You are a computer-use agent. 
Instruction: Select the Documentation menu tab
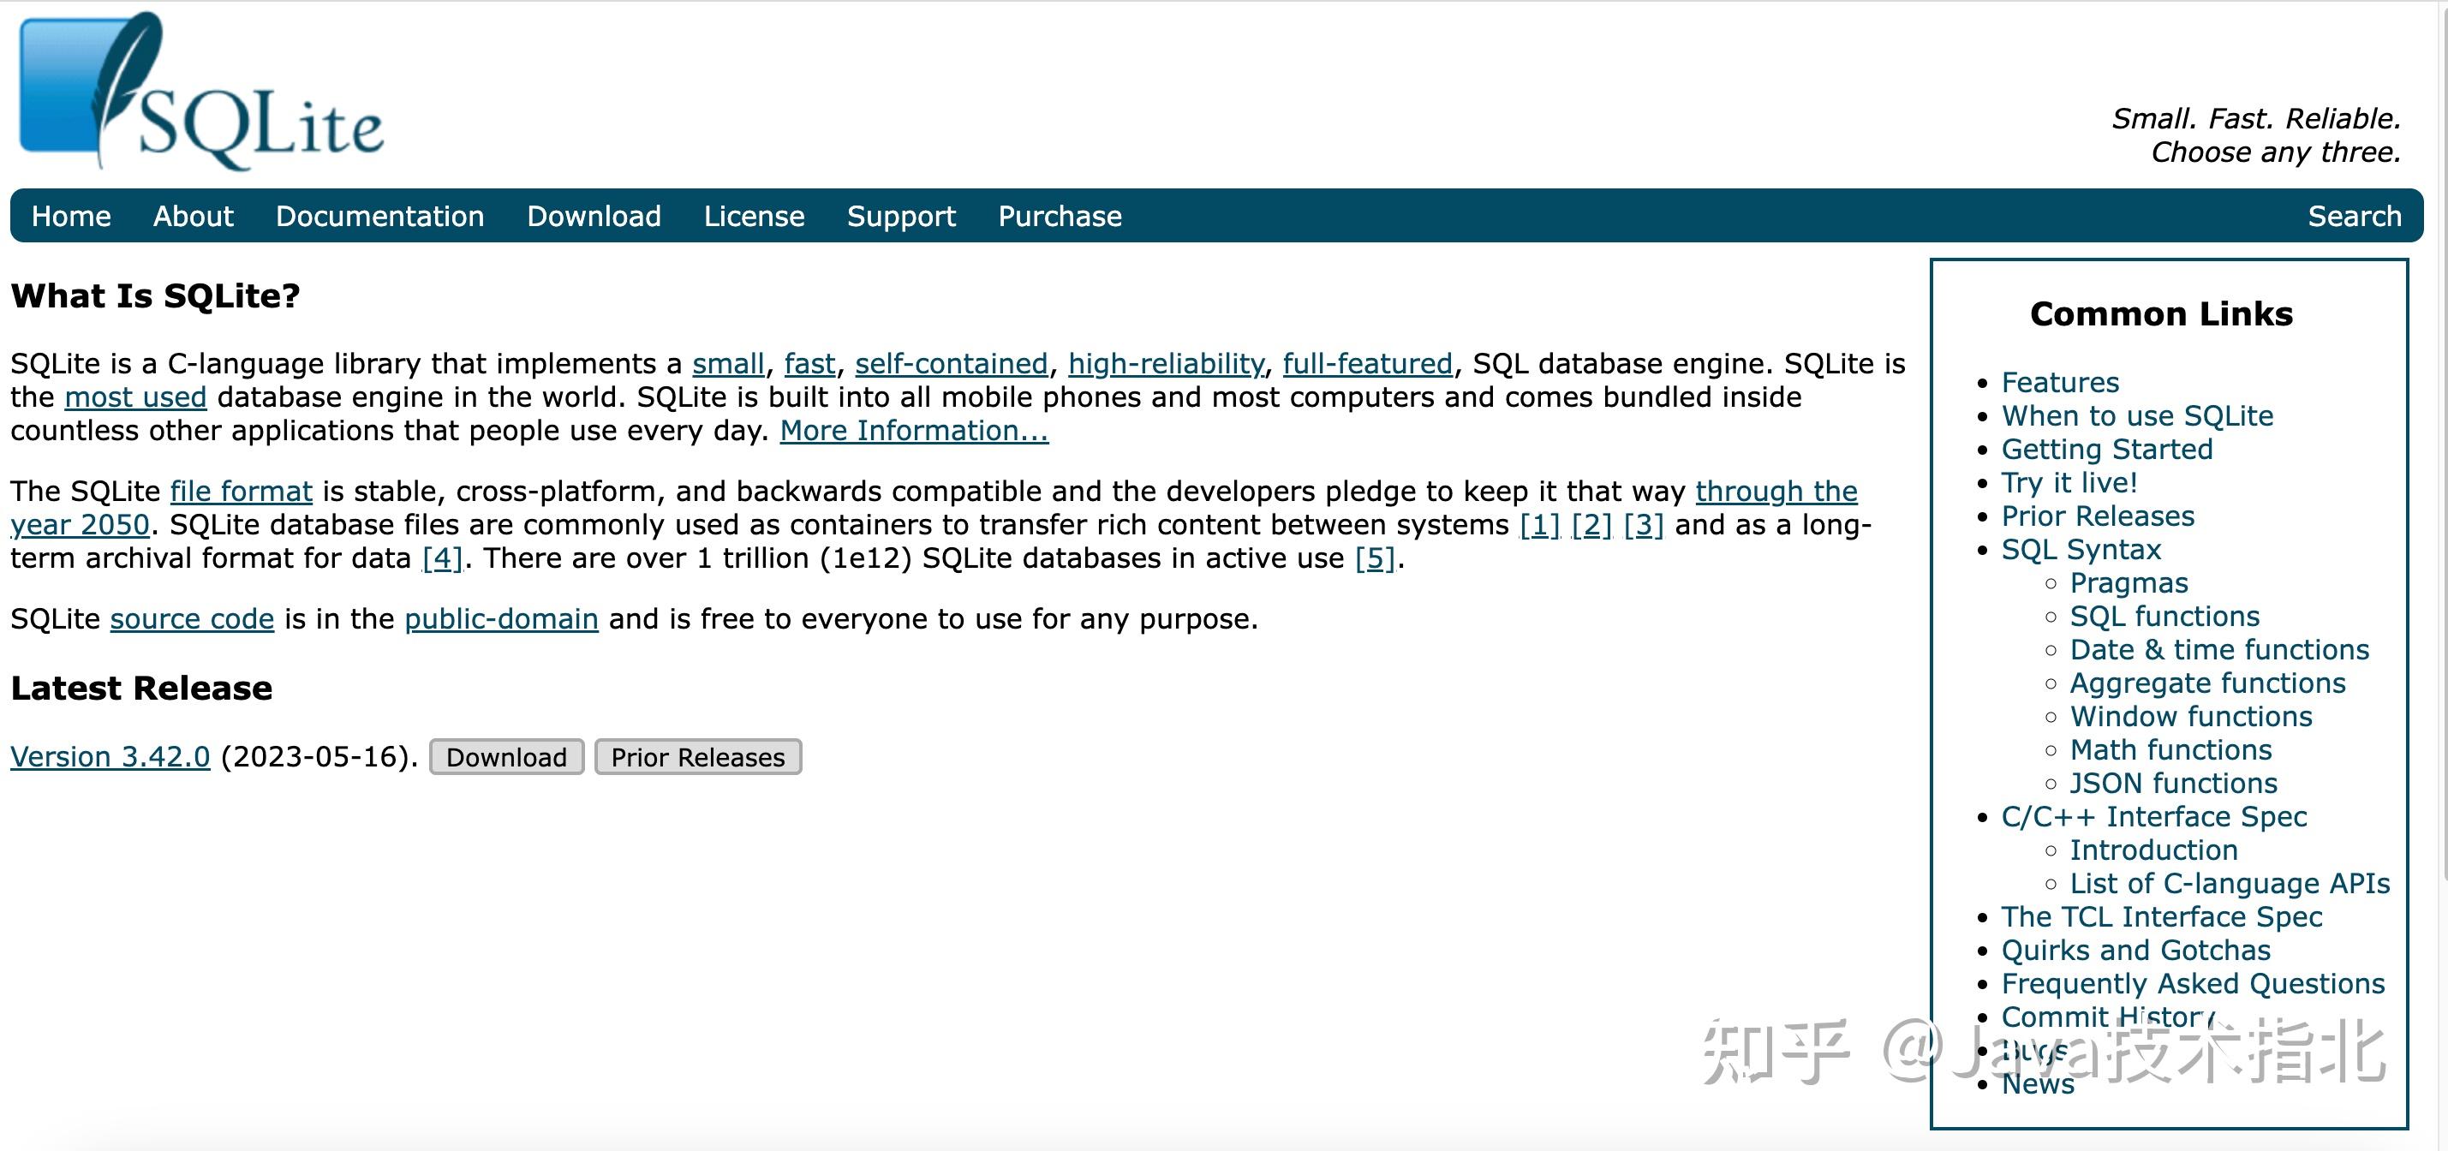[x=379, y=217]
